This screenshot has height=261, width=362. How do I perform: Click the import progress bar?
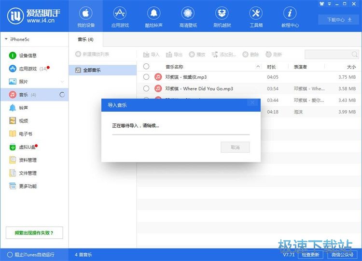(181, 134)
